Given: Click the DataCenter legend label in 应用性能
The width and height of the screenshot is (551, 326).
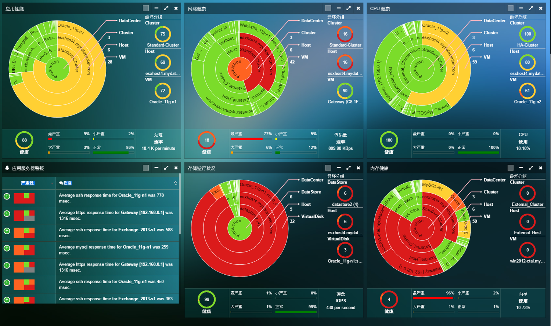Looking at the screenshot, I should (130, 21).
